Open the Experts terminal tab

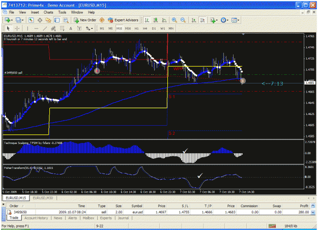[x=106, y=218]
